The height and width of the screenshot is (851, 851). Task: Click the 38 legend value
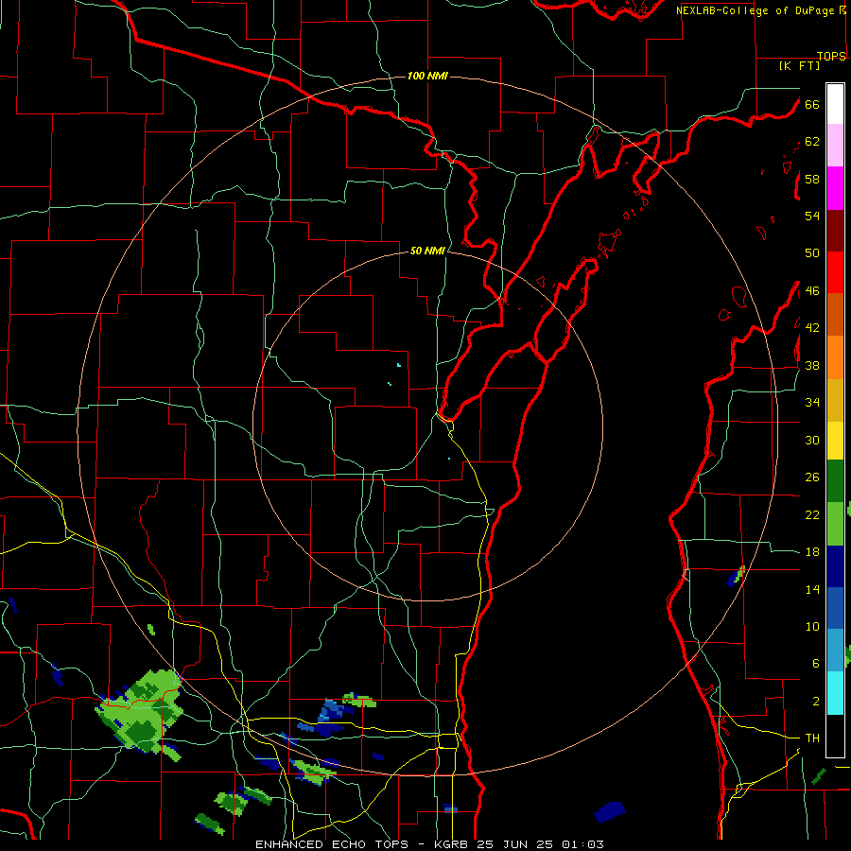pos(812,366)
